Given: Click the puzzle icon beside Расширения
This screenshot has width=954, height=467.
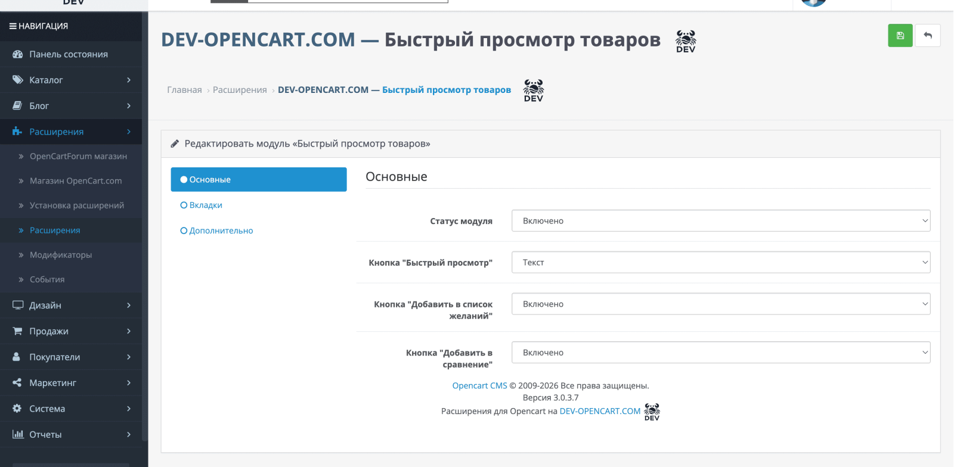Looking at the screenshot, I should 17,131.
